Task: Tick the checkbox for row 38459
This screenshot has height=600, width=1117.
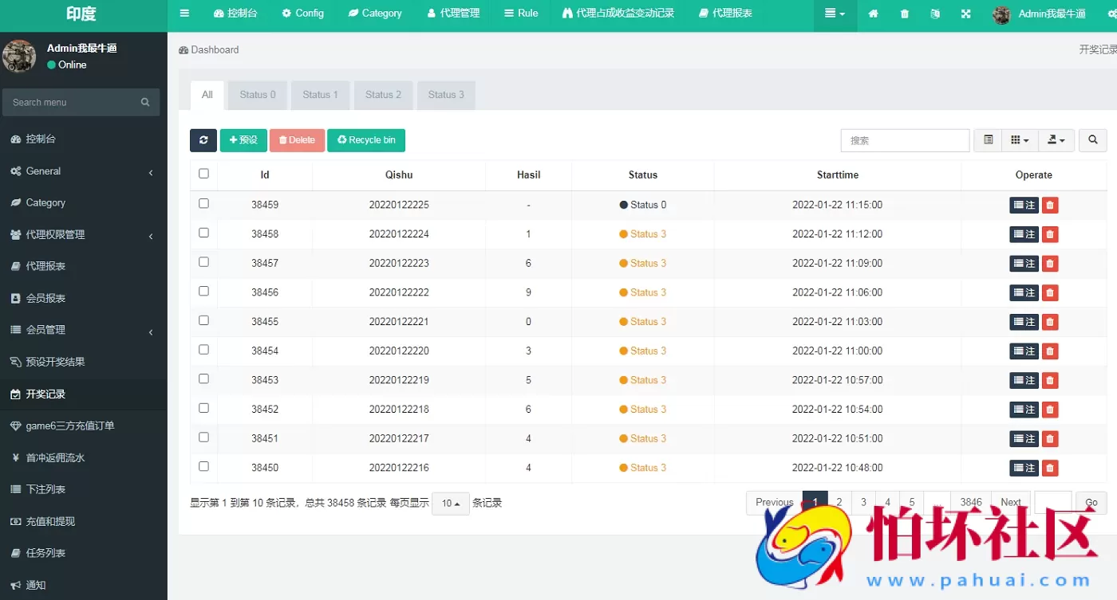Action: 203,204
